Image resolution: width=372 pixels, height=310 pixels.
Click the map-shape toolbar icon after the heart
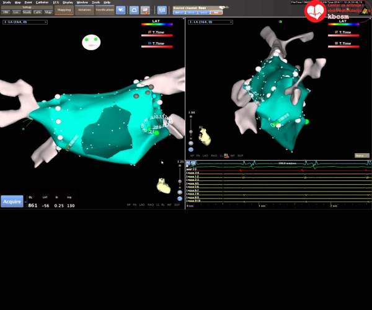[x=134, y=10]
